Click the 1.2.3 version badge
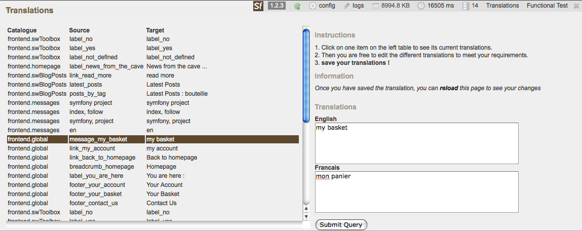582x231 pixels. [277, 6]
